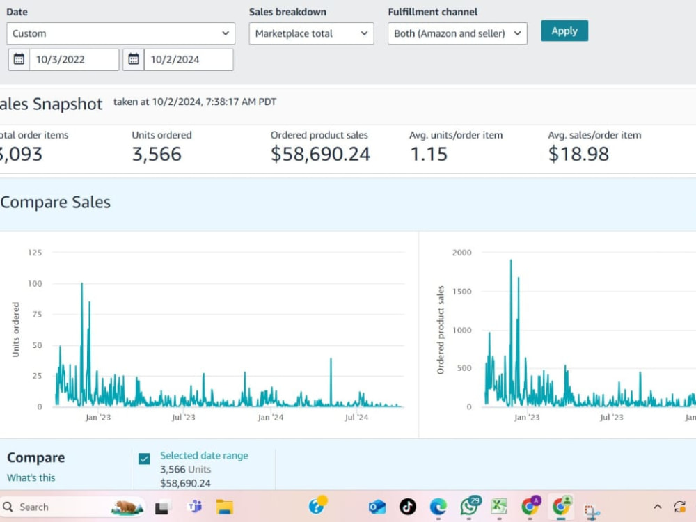Open the end date calendar picker
This screenshot has width=696, height=522.
click(x=134, y=59)
